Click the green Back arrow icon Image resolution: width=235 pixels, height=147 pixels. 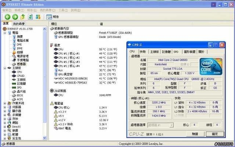pyautogui.click(x=7, y=17)
